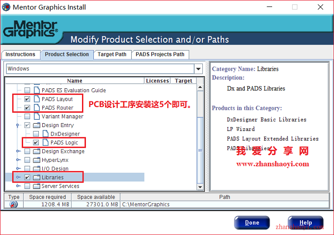This screenshot has width=334, height=235.
Task: Select the Variant Manager tree row
Action: [62, 117]
